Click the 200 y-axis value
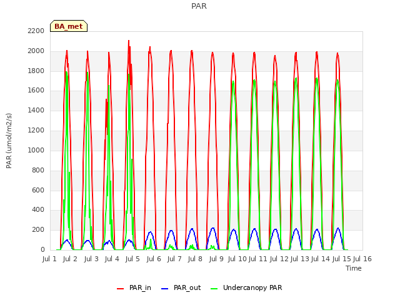 [38, 229]
